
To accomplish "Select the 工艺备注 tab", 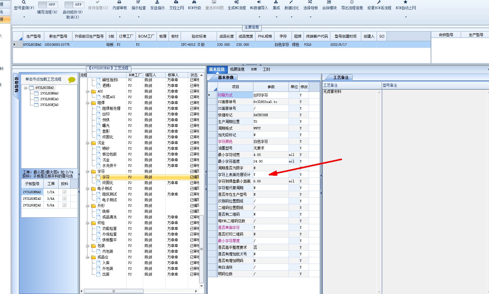I will (341, 78).
